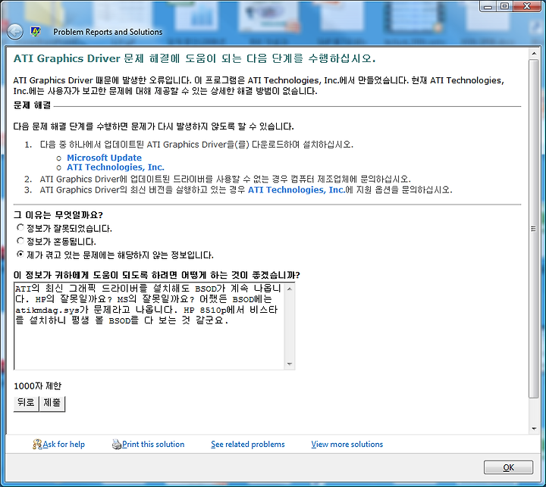Click Print this solution link

pyautogui.click(x=153, y=445)
